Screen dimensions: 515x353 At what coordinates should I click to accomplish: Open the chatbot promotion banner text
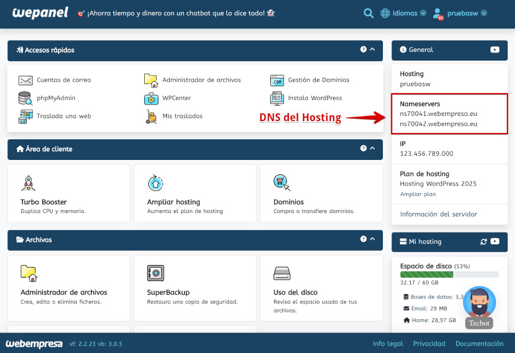tap(176, 14)
